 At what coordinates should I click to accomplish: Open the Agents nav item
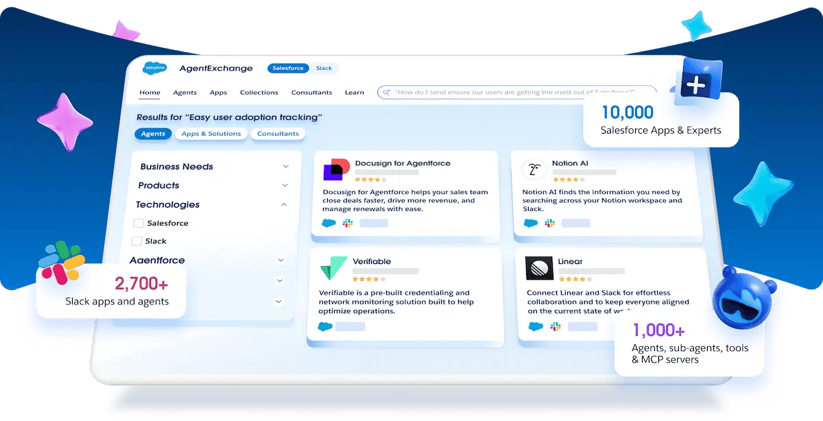(184, 93)
